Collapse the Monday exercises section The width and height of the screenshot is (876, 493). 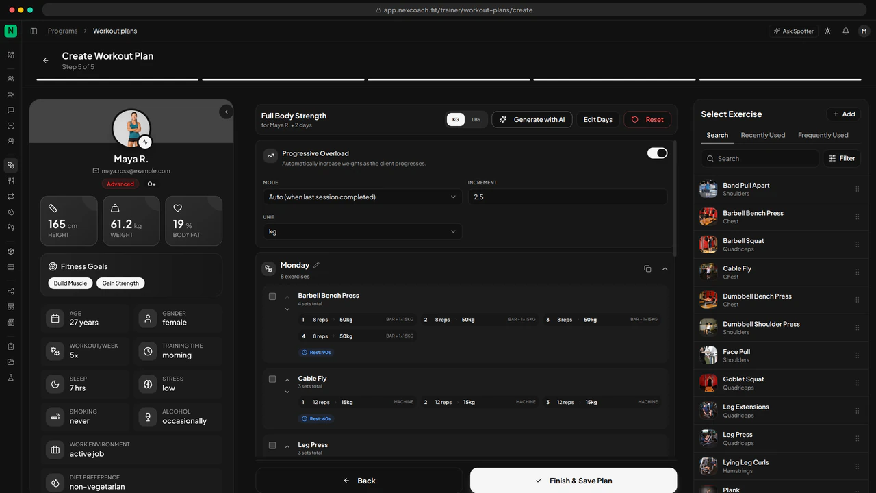665,269
